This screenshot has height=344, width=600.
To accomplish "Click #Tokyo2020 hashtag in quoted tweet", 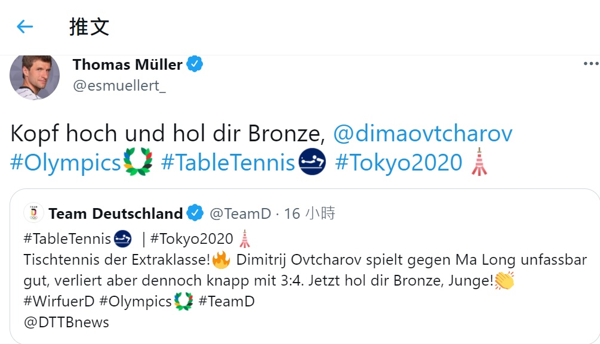I will (192, 239).
